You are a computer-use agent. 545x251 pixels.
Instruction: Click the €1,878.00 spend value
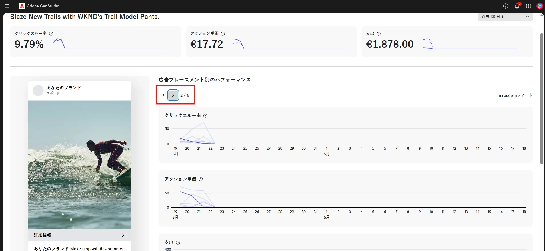coord(390,44)
